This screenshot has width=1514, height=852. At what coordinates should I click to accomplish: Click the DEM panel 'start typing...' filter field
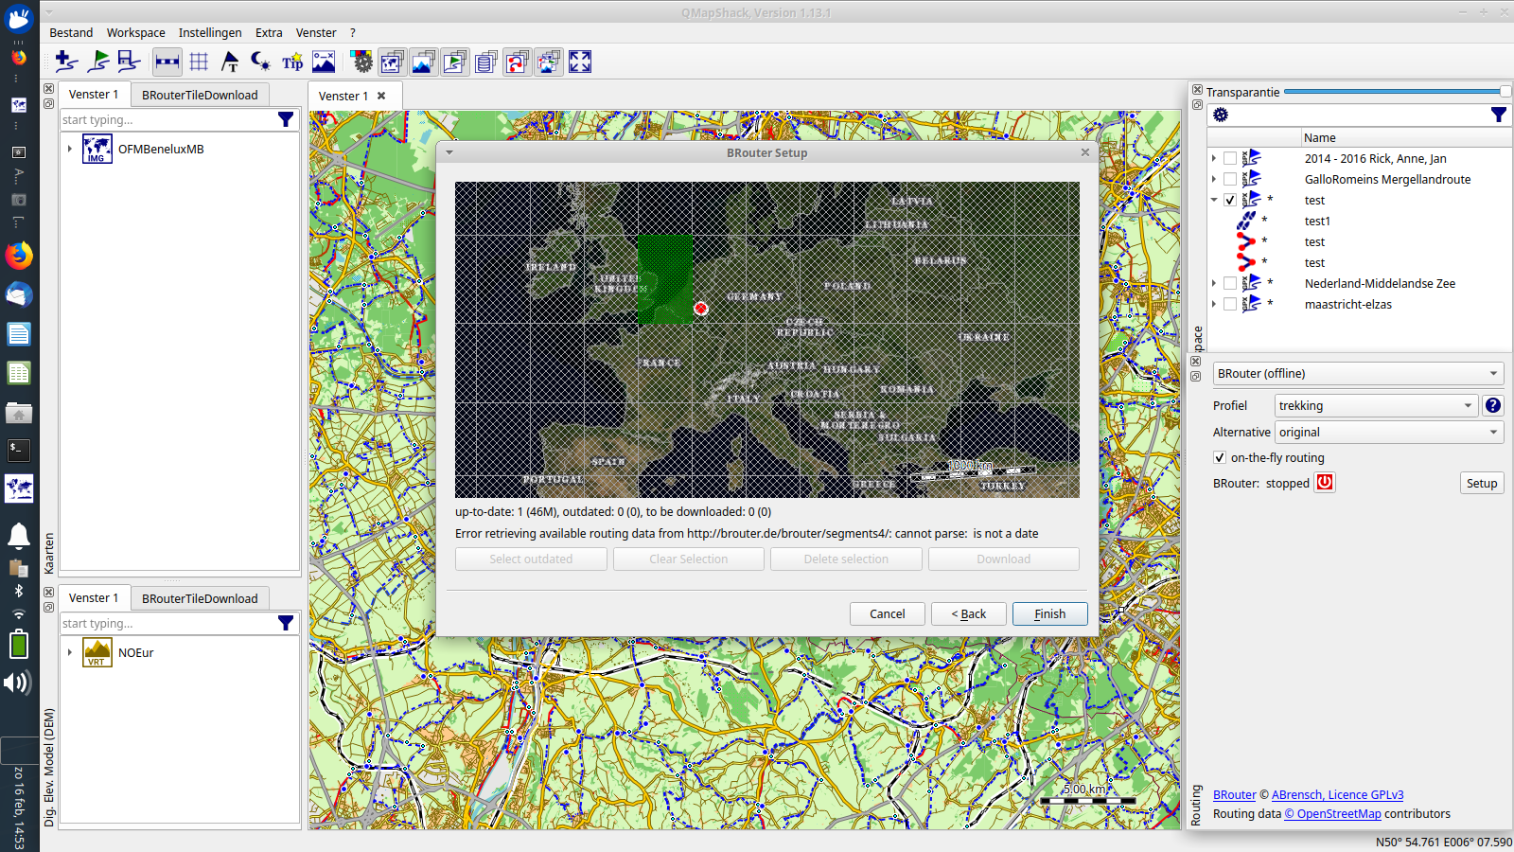pyautogui.click(x=167, y=623)
